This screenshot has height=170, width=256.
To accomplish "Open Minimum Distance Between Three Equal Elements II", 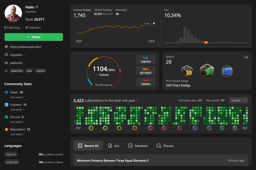I will click(113, 161).
